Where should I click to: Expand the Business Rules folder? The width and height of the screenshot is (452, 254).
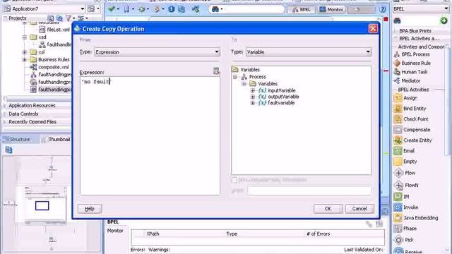pyautogui.click(x=25, y=59)
